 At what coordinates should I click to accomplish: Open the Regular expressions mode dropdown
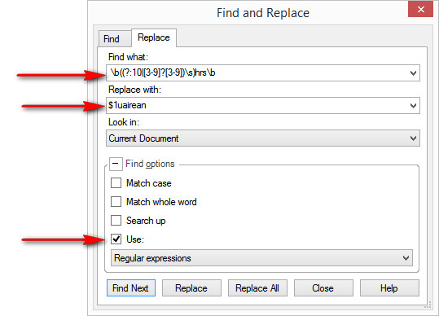tap(261, 258)
